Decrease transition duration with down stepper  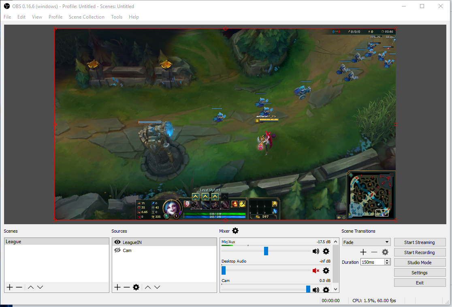pyautogui.click(x=388, y=264)
